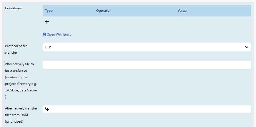256x127 pixels.
Task: Select the FTP value text in the protocol combo box
Action: (x=48, y=47)
